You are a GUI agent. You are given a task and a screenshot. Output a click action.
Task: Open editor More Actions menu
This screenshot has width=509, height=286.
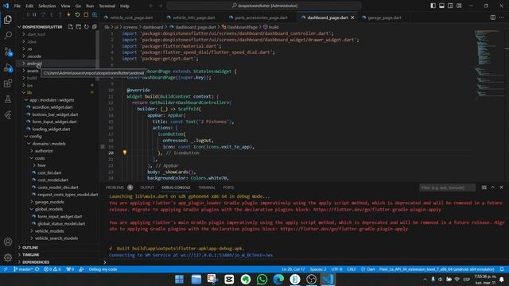(502, 17)
